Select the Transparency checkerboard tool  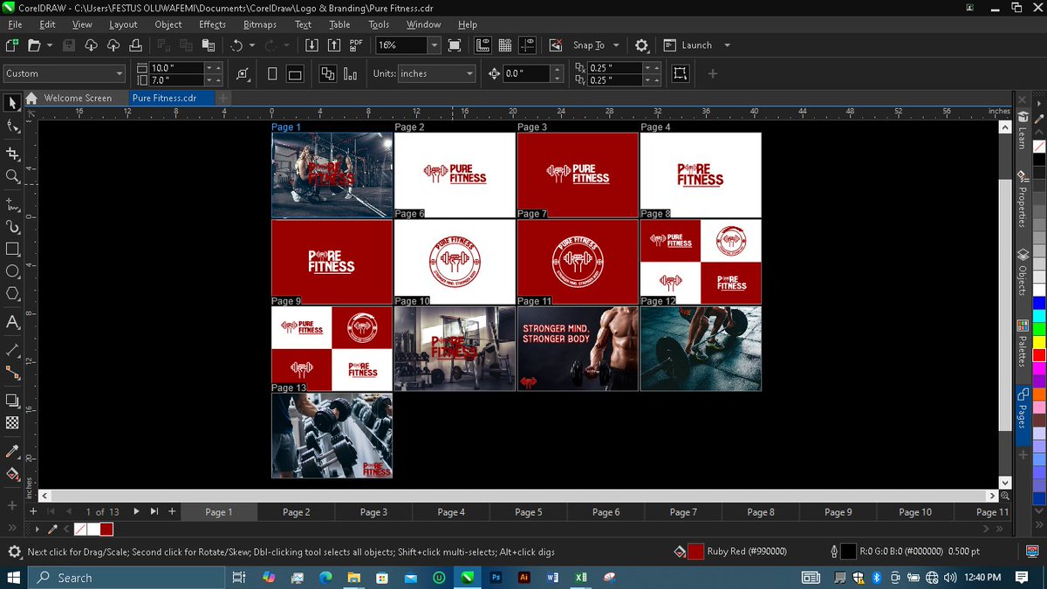12,422
